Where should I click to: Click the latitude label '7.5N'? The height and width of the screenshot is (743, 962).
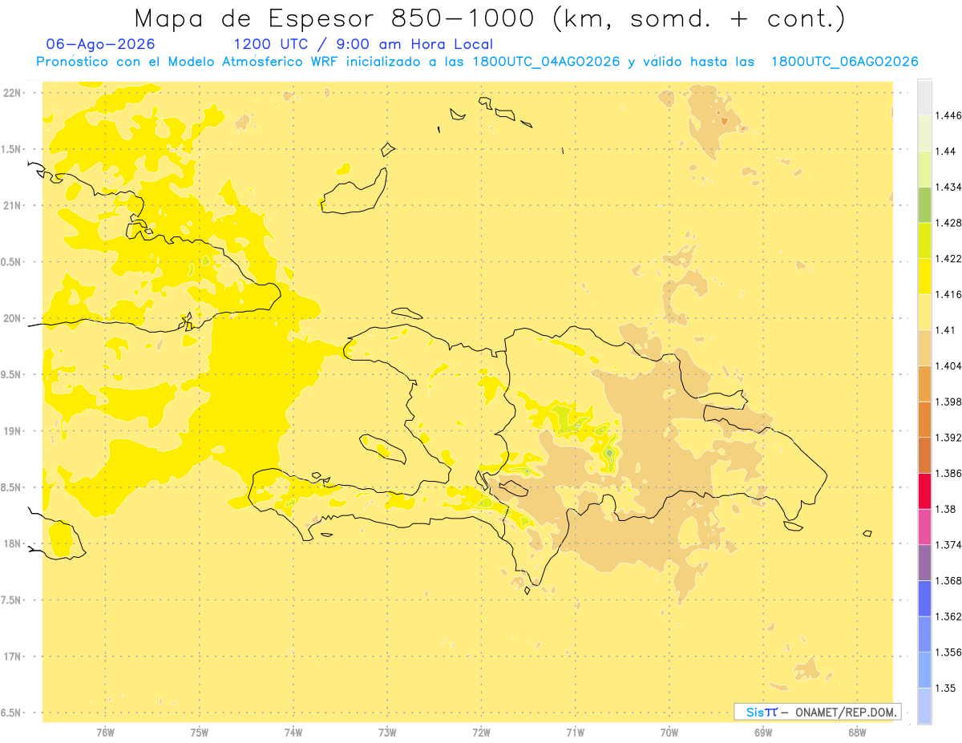[12, 600]
